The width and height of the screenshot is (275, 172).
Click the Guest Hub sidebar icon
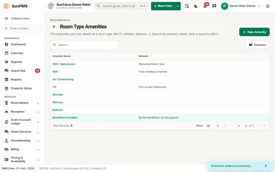click(6, 71)
